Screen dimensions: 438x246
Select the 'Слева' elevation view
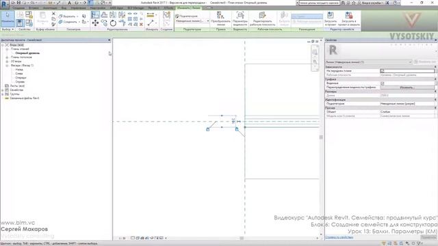[19, 74]
